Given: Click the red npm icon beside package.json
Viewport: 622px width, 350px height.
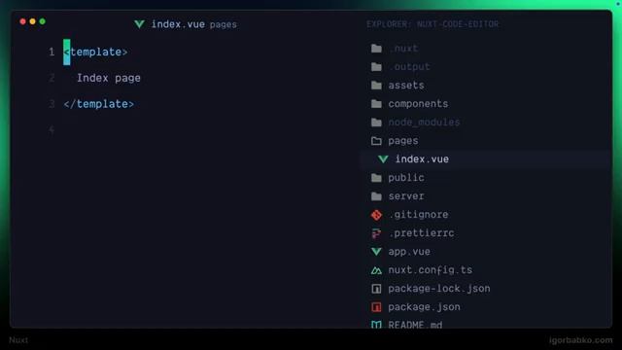Looking at the screenshot, I should pos(376,307).
